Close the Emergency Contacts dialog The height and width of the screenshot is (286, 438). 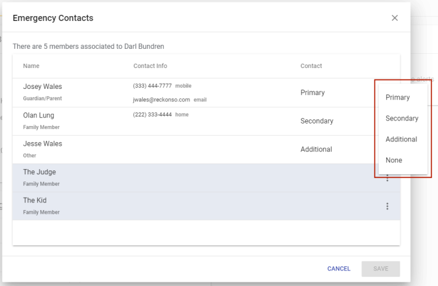[x=395, y=18]
